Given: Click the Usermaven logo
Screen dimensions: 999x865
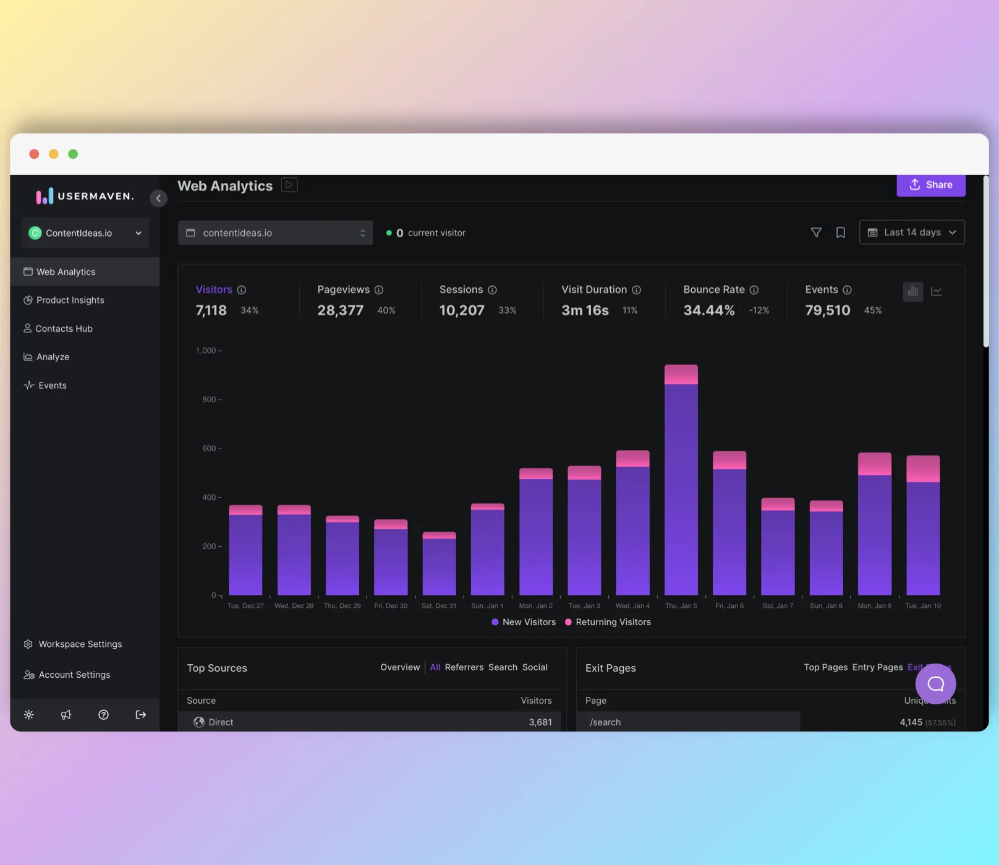Looking at the screenshot, I should click(x=85, y=196).
